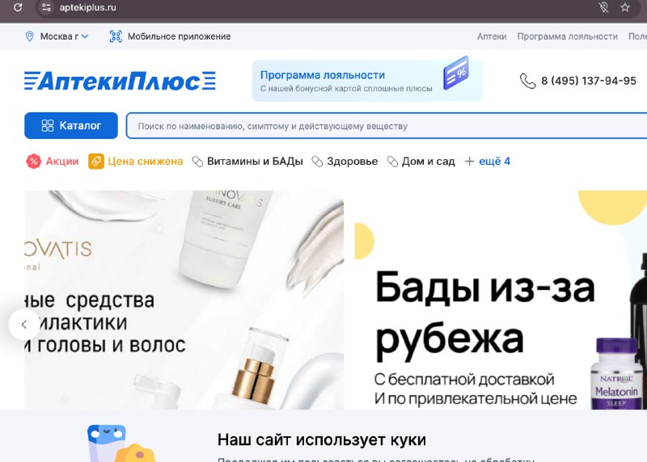Expand the Москва г city dropdown

pos(64,36)
